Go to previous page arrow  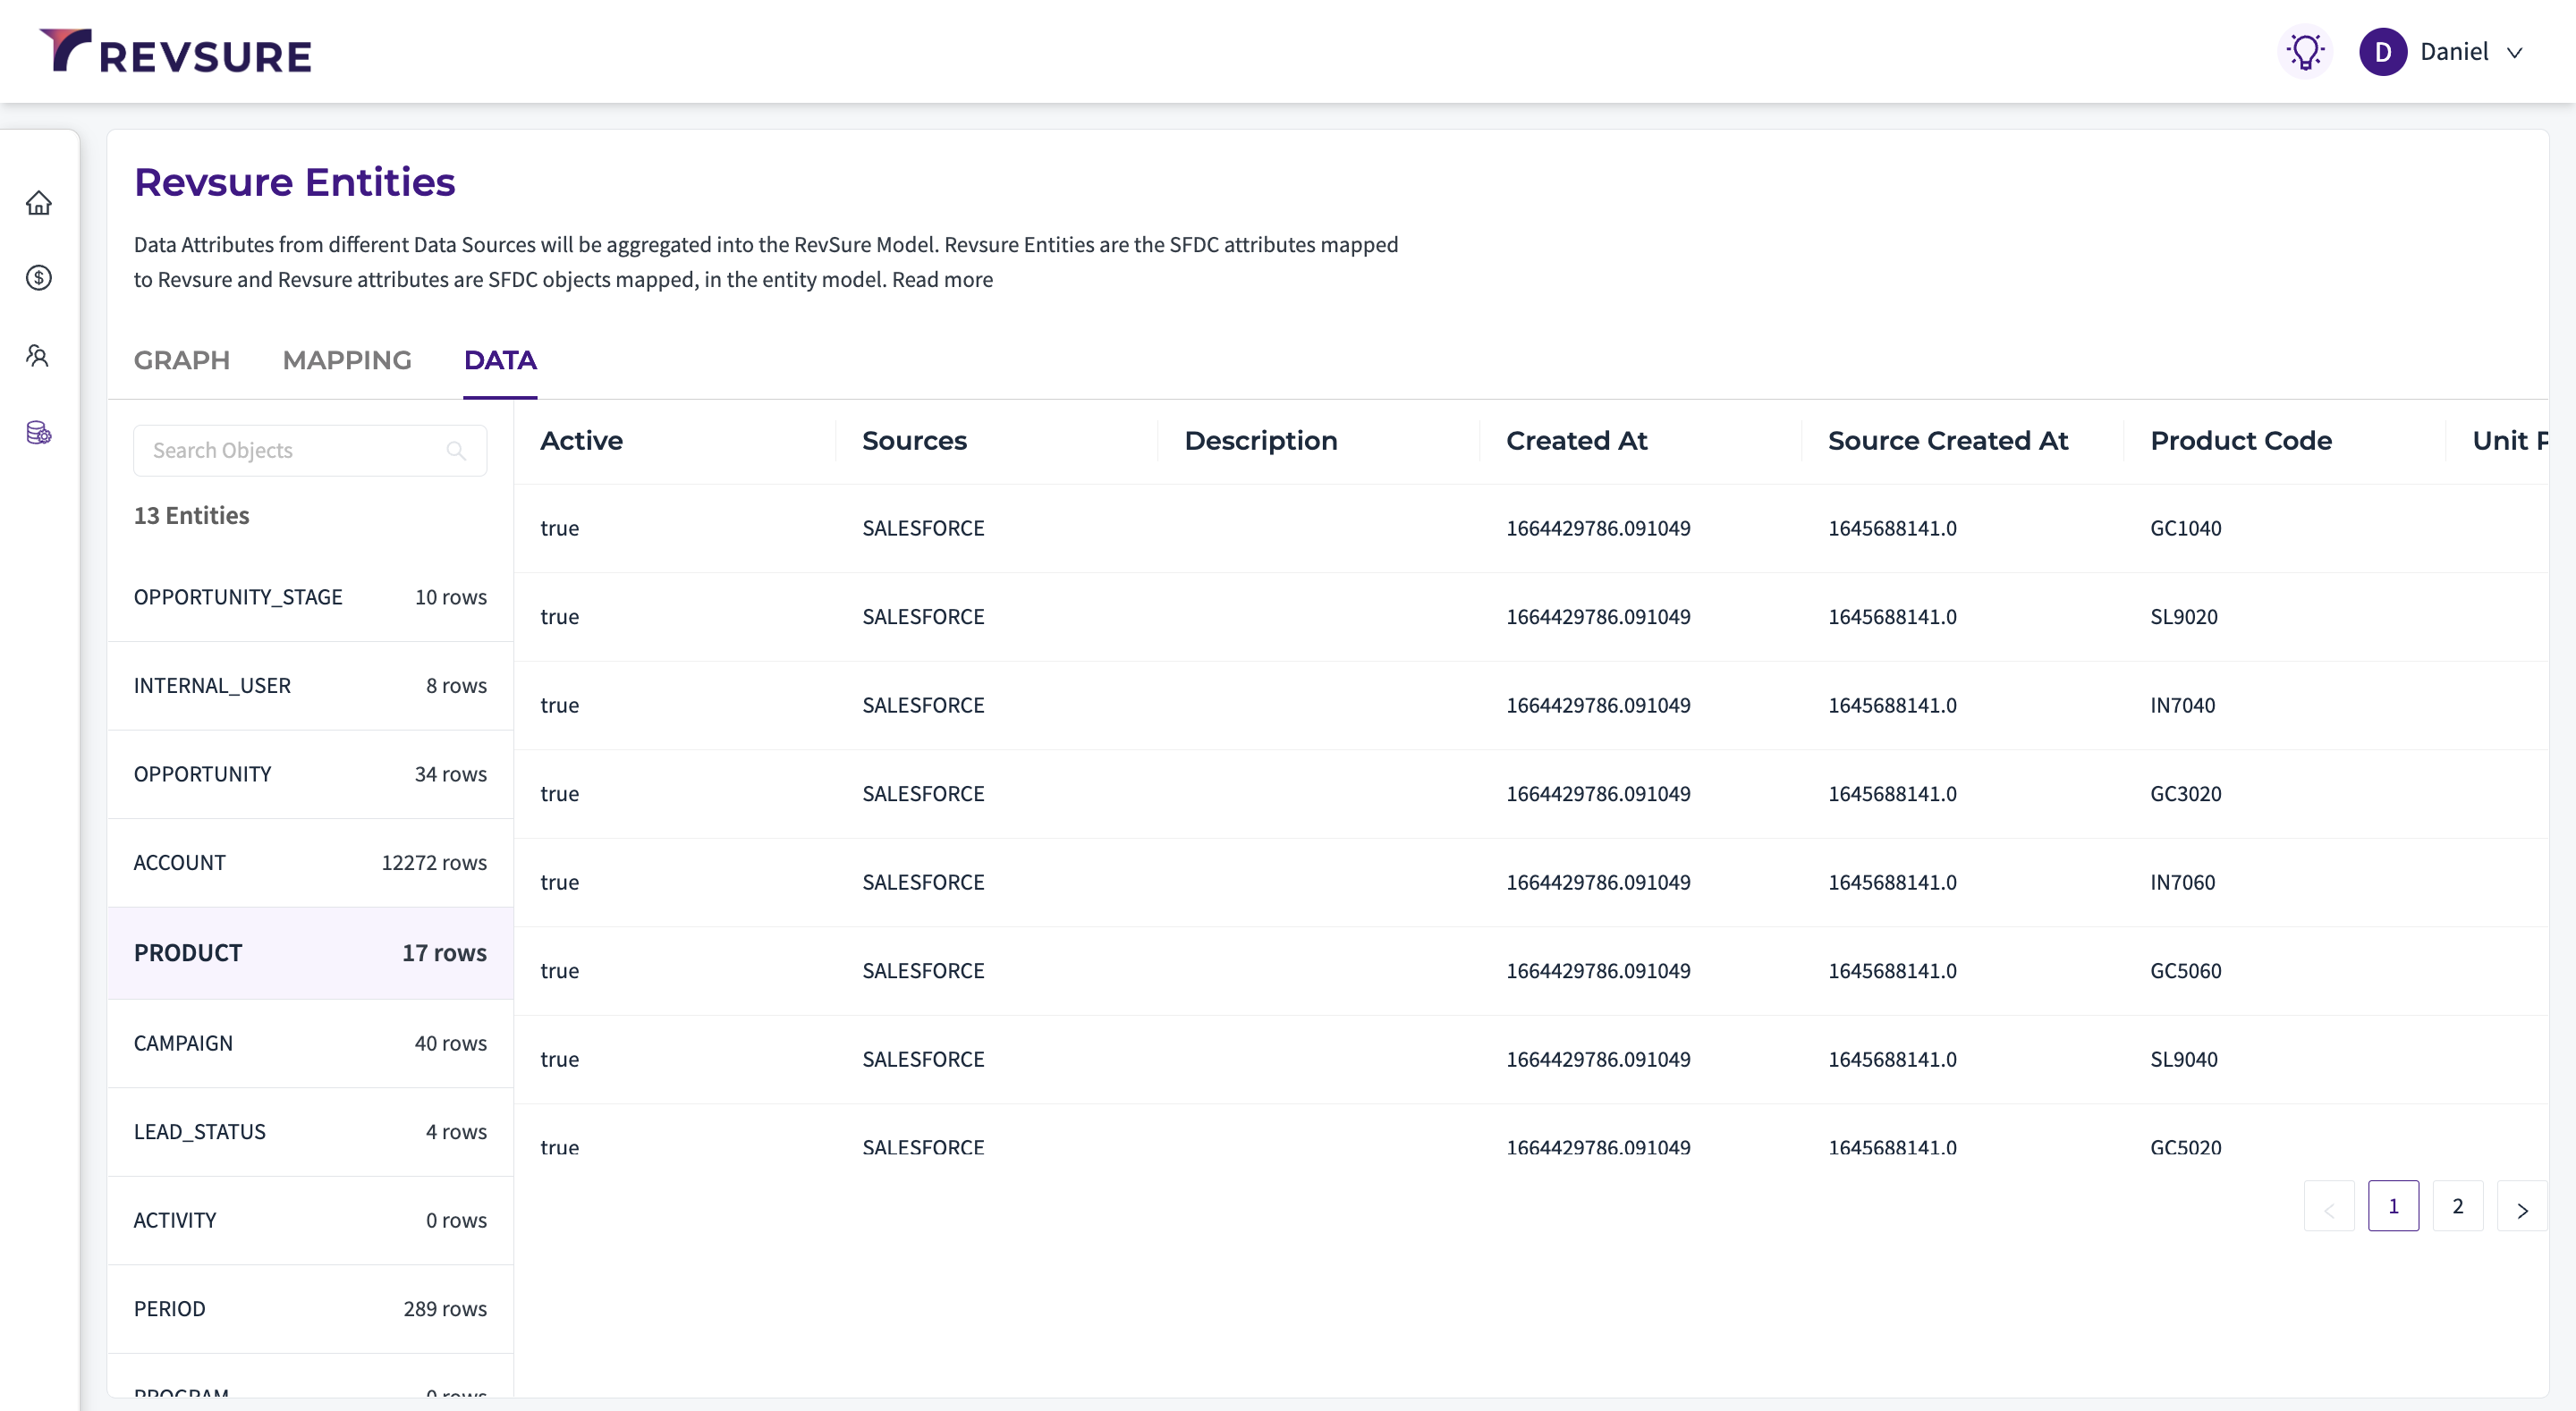[2329, 1207]
